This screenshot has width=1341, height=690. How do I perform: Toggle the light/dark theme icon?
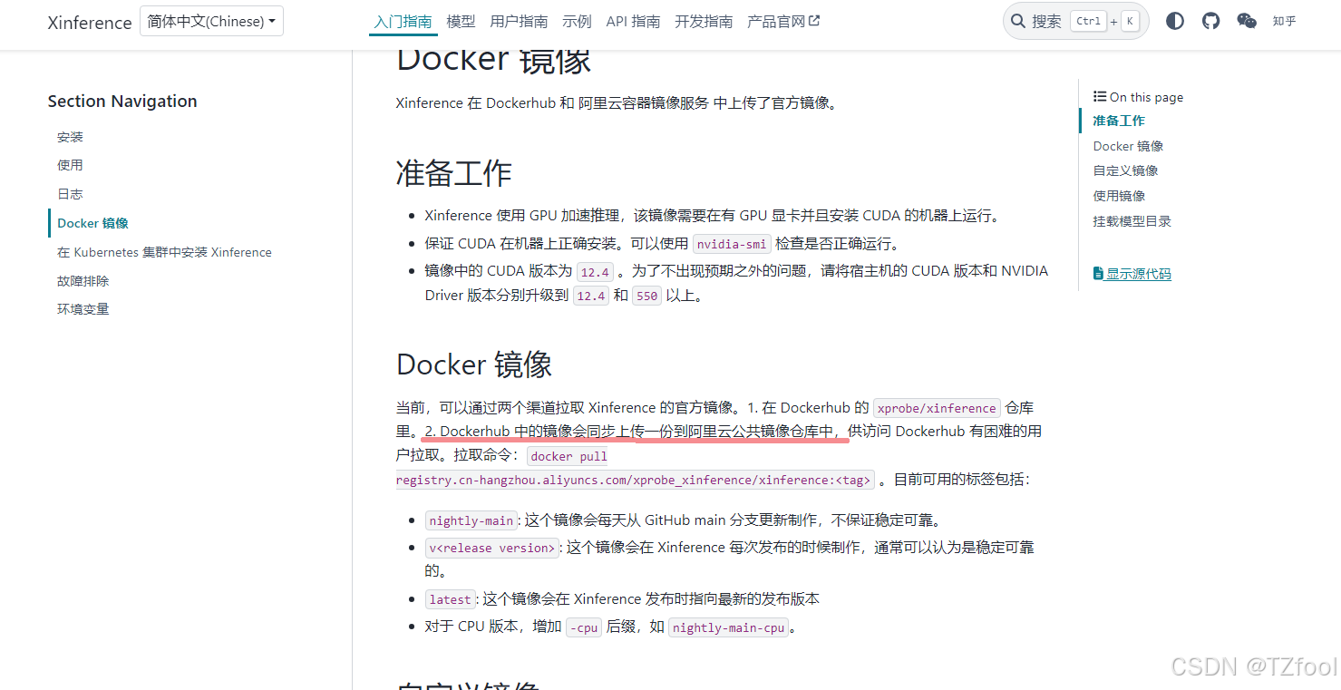click(1175, 21)
